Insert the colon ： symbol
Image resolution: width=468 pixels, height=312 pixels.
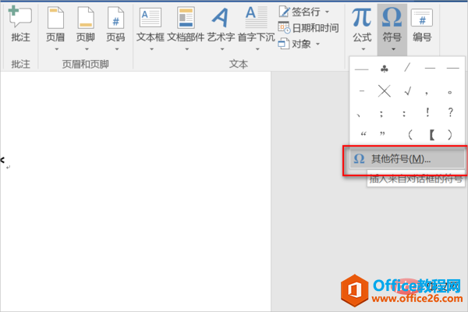click(x=404, y=113)
